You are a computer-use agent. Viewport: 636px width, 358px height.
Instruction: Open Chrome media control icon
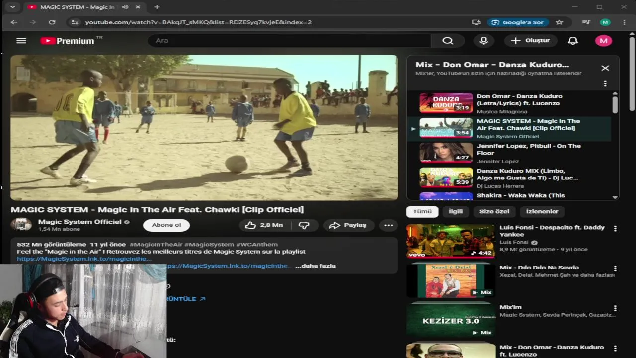pyautogui.click(x=586, y=22)
